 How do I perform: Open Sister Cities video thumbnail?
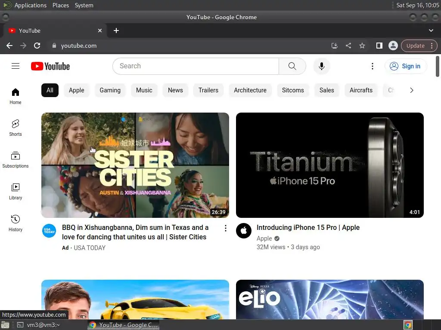click(135, 165)
